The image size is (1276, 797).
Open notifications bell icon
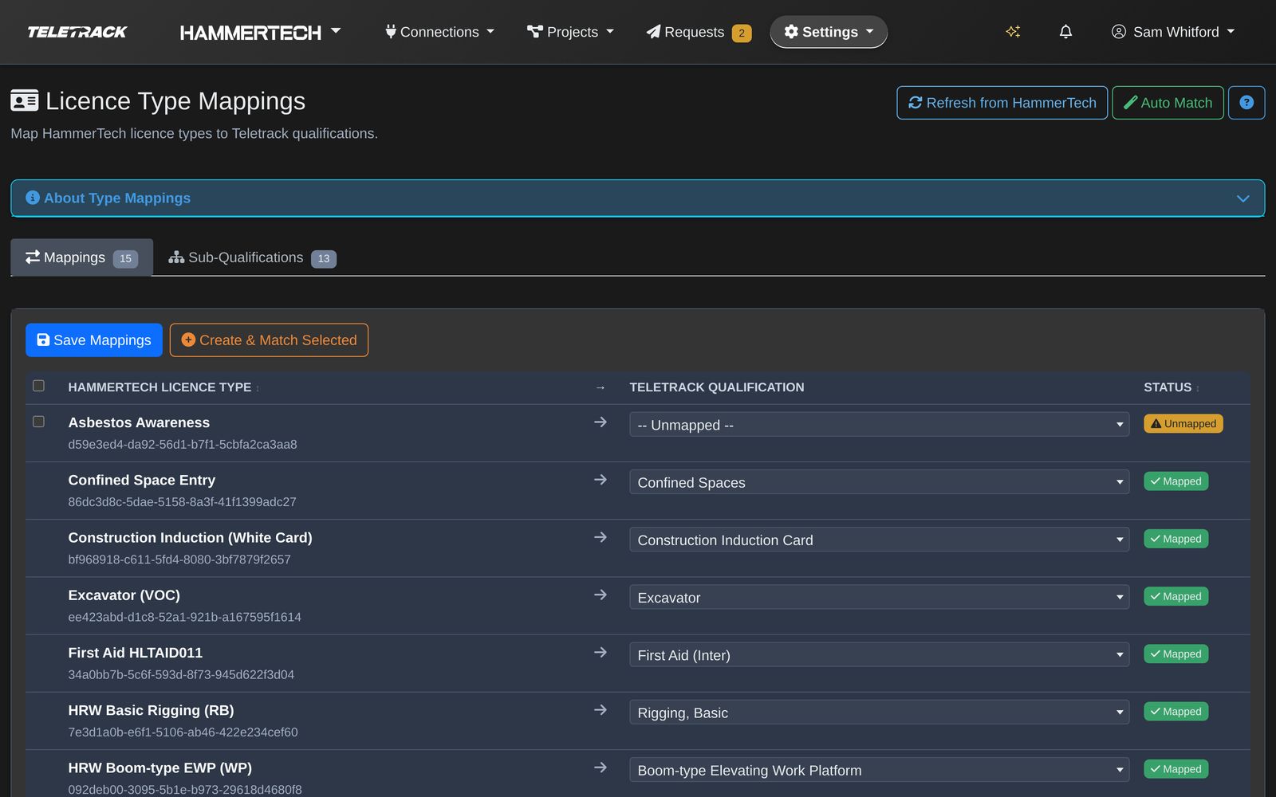1065,32
